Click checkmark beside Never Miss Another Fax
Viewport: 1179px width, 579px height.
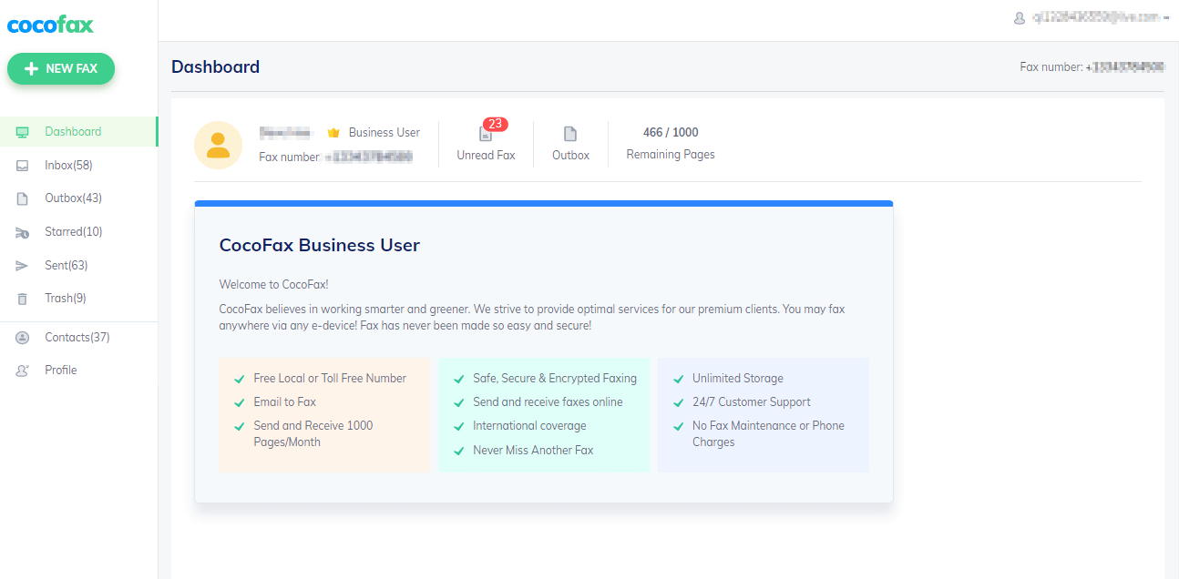tap(459, 452)
